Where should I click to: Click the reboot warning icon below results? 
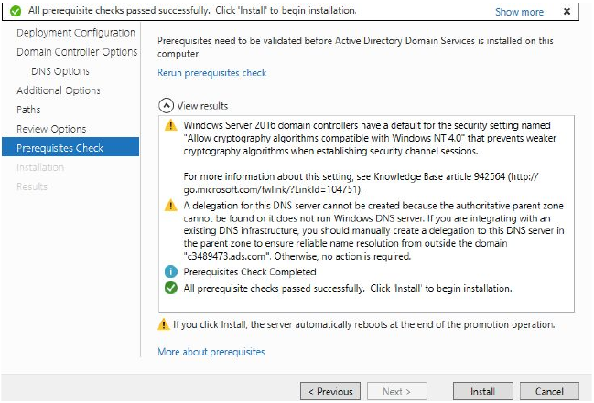coord(164,324)
